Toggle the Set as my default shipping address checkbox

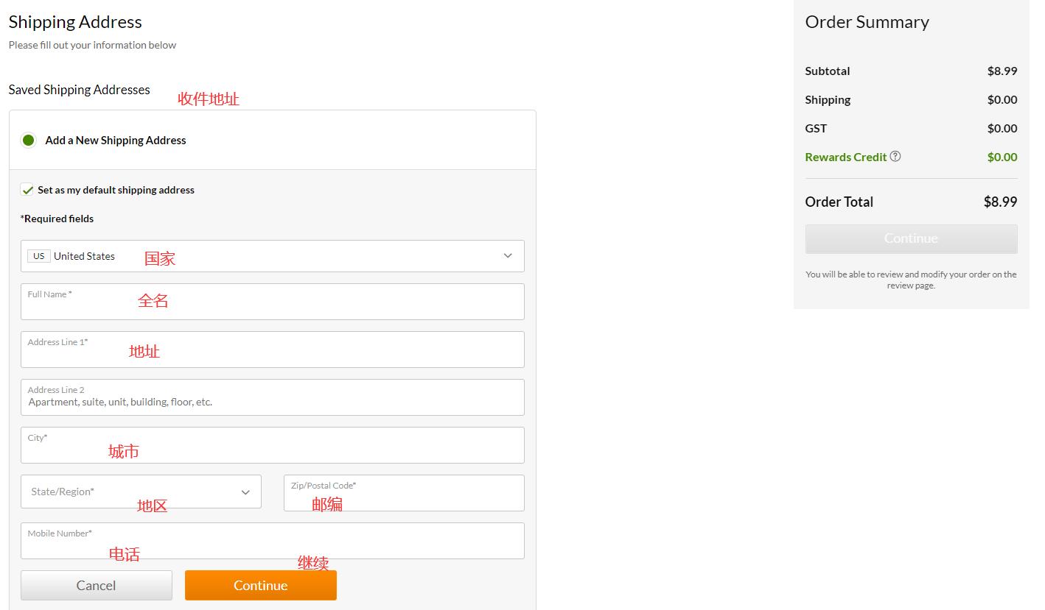tap(27, 190)
